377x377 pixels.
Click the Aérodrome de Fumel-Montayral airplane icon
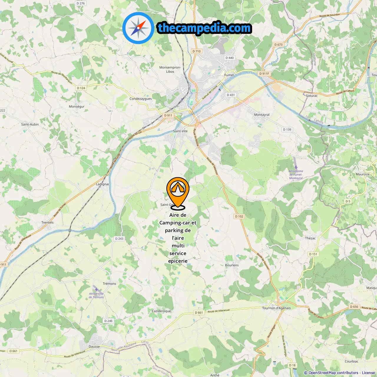[296, 167]
